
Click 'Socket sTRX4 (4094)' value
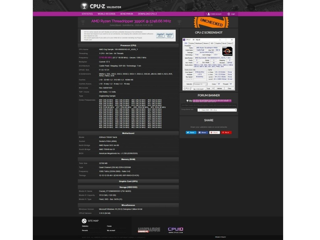click(108, 141)
